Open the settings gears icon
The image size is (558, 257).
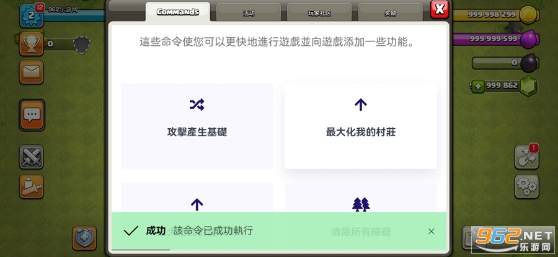pos(526,186)
